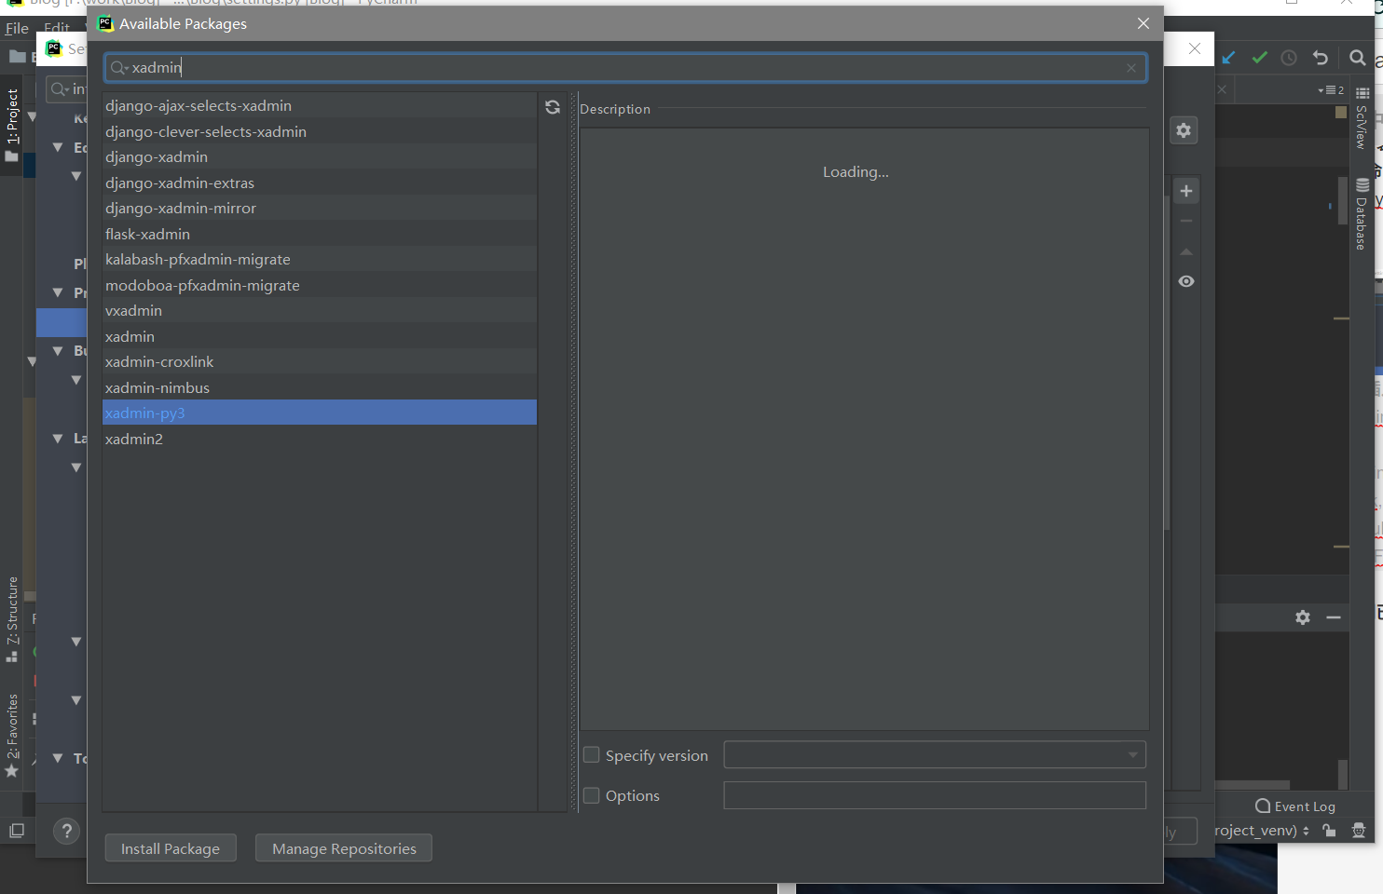The height and width of the screenshot is (894, 1383).
Task: Toggle show early releases eye icon
Action: (1186, 281)
